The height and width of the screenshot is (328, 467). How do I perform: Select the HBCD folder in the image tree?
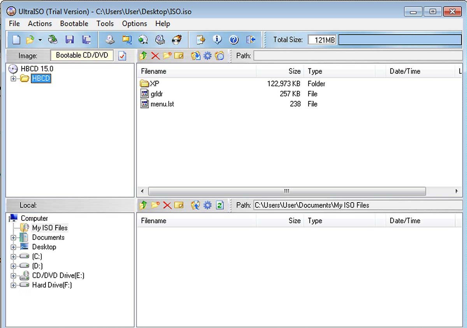click(41, 79)
